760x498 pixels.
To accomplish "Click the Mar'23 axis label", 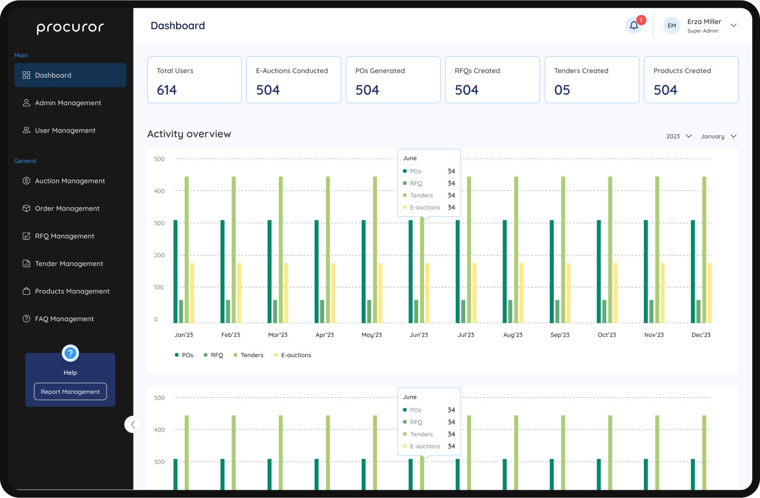I will [x=278, y=335].
